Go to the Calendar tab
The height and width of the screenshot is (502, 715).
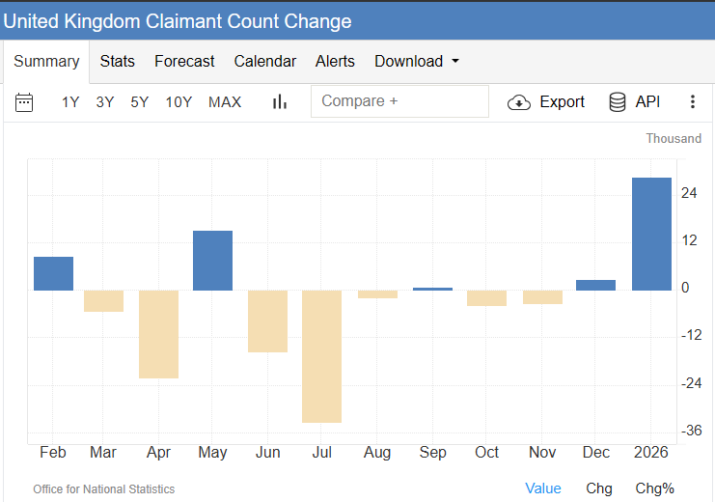(x=265, y=61)
